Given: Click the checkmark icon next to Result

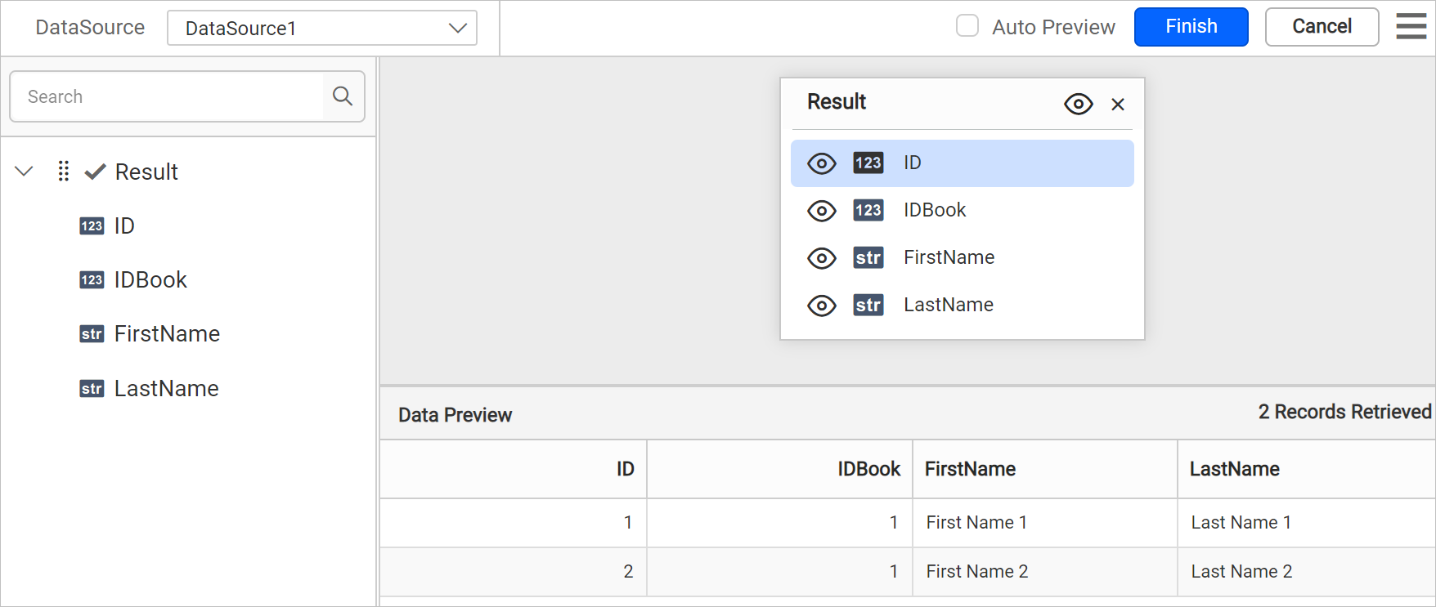Looking at the screenshot, I should point(96,171).
